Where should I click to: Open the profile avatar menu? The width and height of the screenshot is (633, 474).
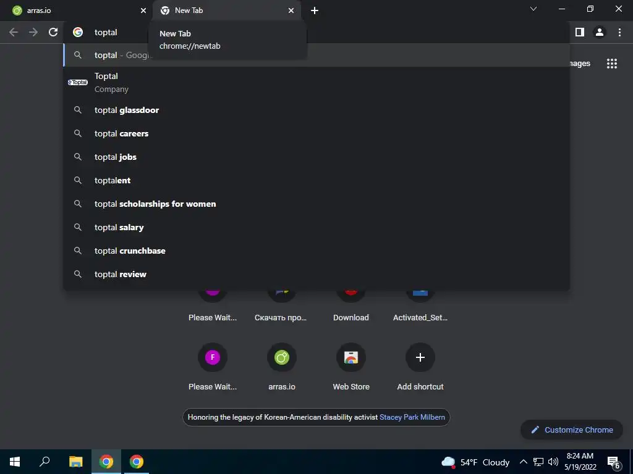600,32
